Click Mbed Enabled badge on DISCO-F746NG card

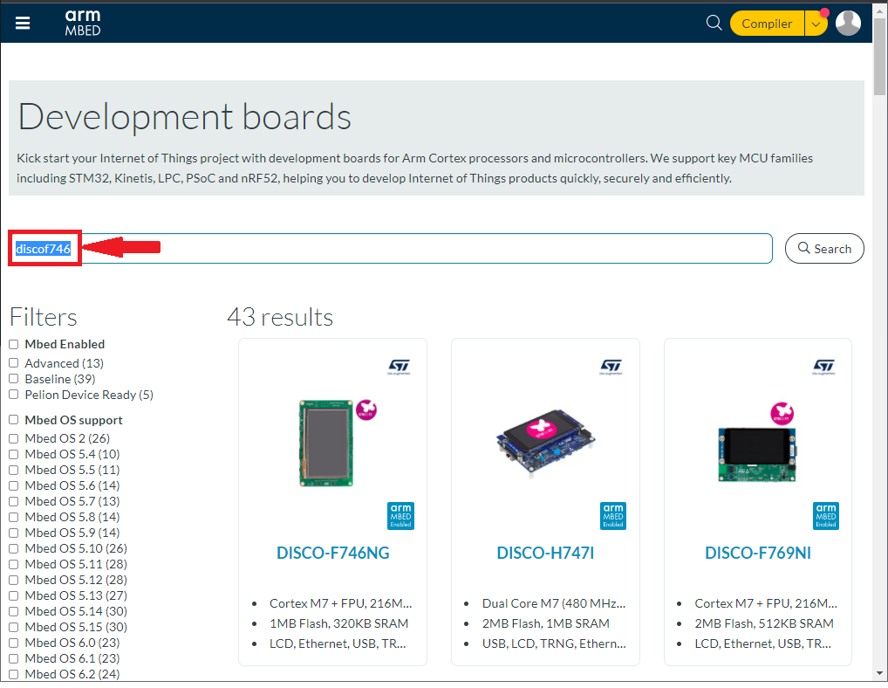(x=400, y=516)
